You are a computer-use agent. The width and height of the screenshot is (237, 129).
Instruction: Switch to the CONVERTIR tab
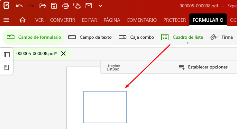tap(63, 20)
